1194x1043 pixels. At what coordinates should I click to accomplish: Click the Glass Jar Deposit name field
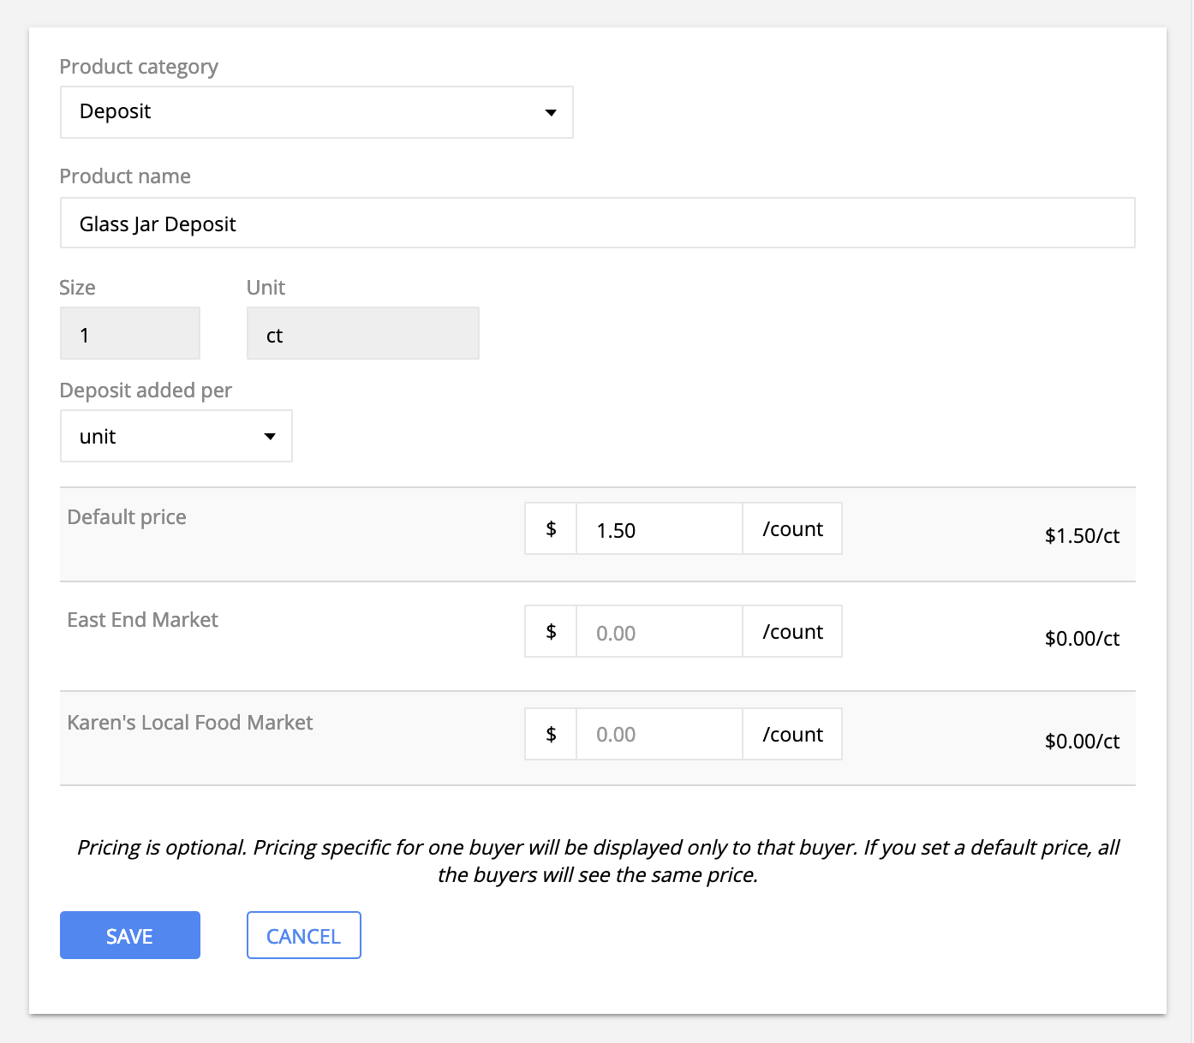pyautogui.click(x=597, y=223)
